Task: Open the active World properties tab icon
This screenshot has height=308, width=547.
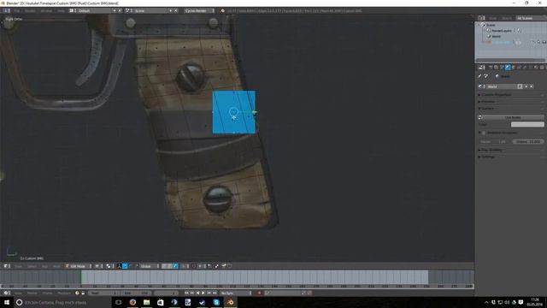Action: pos(508,68)
